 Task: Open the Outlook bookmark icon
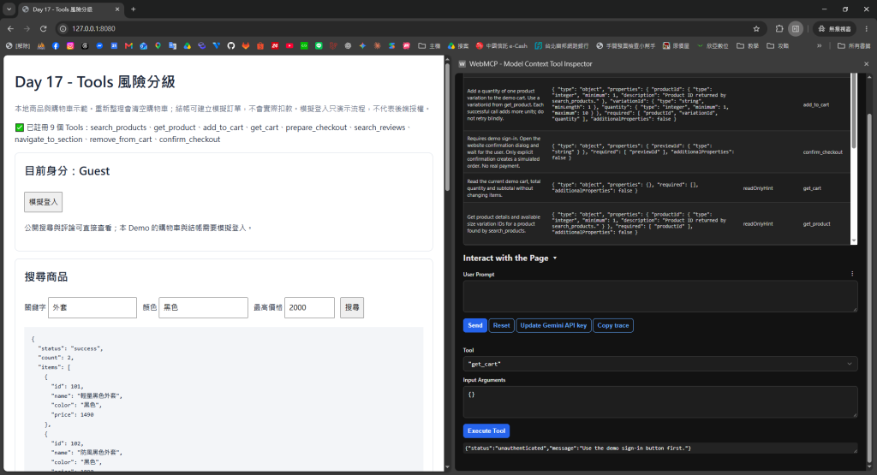pos(143,46)
